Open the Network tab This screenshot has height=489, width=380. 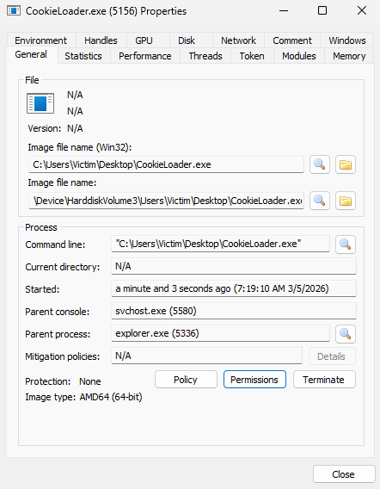click(x=238, y=40)
